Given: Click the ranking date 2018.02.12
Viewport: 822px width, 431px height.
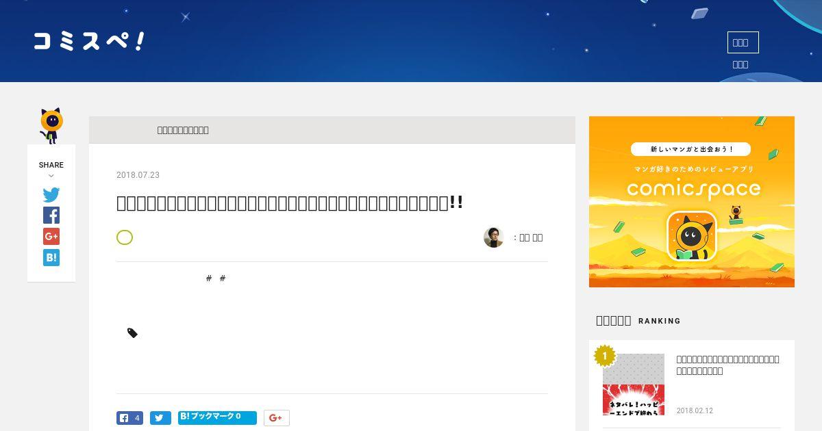Looking at the screenshot, I should coord(695,410).
